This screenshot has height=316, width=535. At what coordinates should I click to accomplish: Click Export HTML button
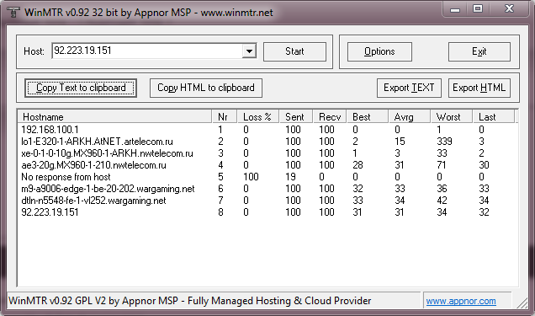click(x=479, y=88)
